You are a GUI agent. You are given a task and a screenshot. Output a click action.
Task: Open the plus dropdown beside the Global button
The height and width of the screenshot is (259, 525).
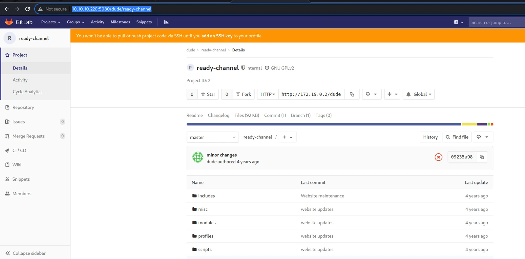[392, 94]
